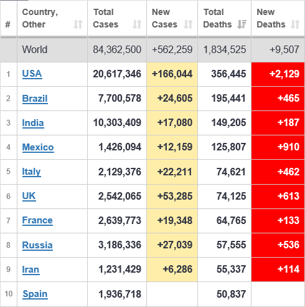View Italy country details

pyautogui.click(x=31, y=172)
